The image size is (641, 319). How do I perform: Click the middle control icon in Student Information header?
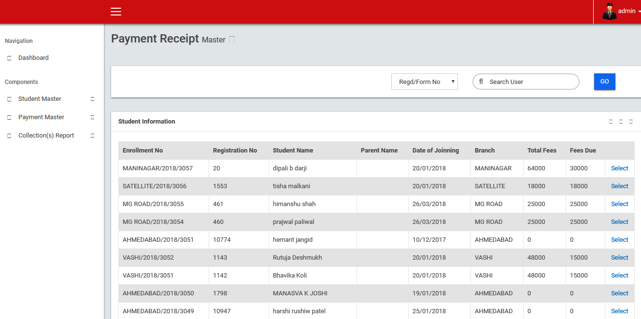[x=621, y=122]
